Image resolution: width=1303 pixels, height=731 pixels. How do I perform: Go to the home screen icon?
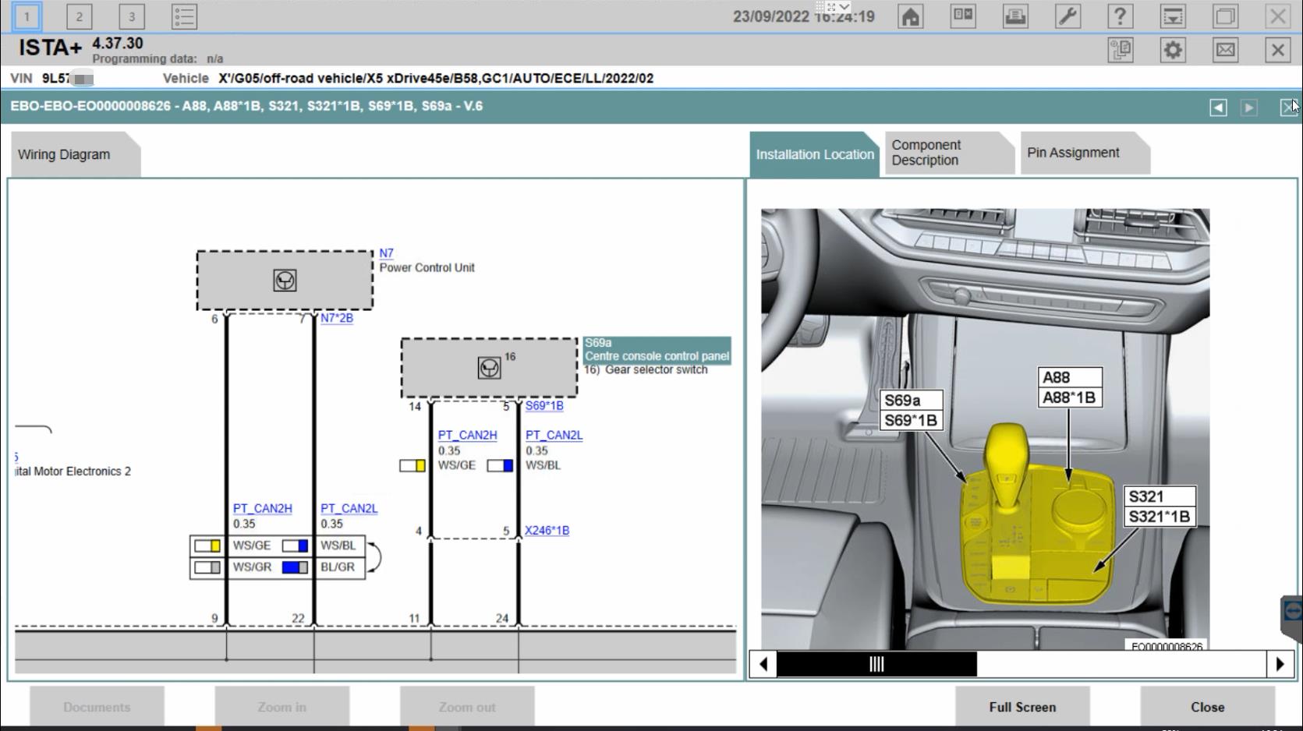pyautogui.click(x=910, y=16)
